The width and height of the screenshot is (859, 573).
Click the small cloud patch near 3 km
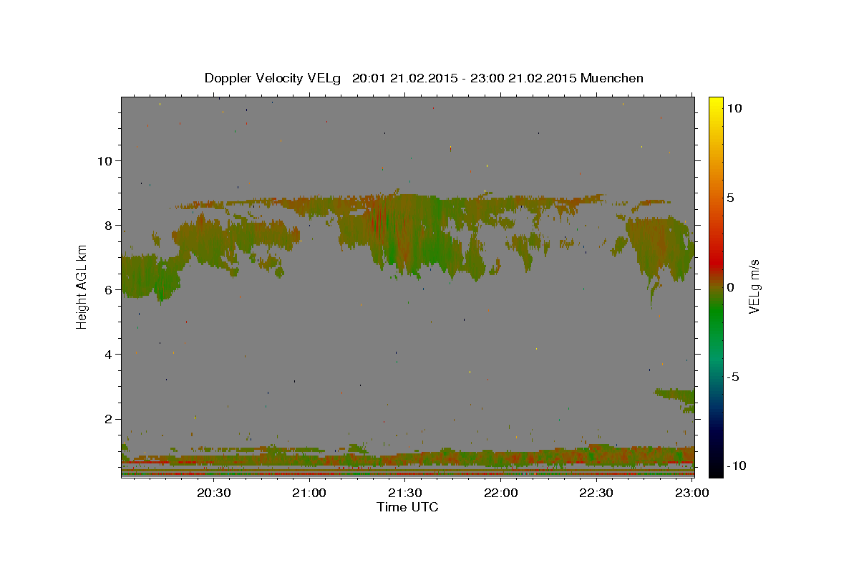pos(675,399)
